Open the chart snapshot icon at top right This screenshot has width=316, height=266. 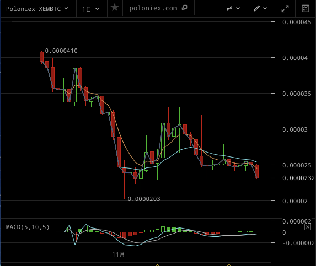[x=306, y=8]
